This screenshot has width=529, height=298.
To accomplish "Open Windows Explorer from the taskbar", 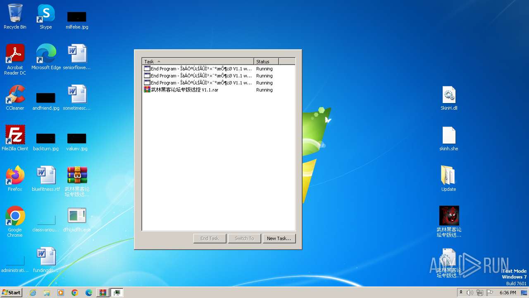I will pos(47,293).
